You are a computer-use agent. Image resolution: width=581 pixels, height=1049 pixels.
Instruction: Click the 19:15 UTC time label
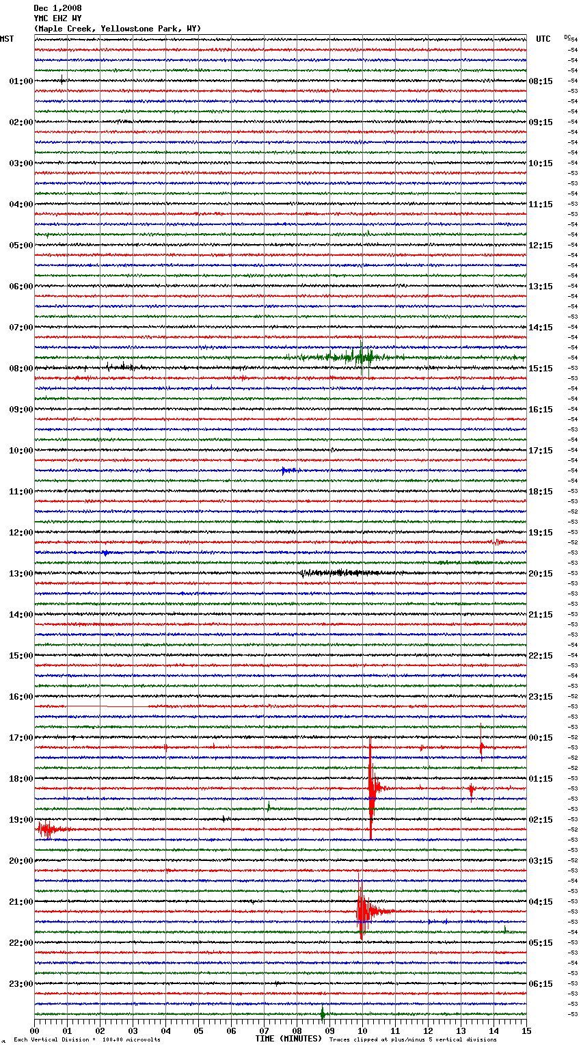tap(541, 533)
